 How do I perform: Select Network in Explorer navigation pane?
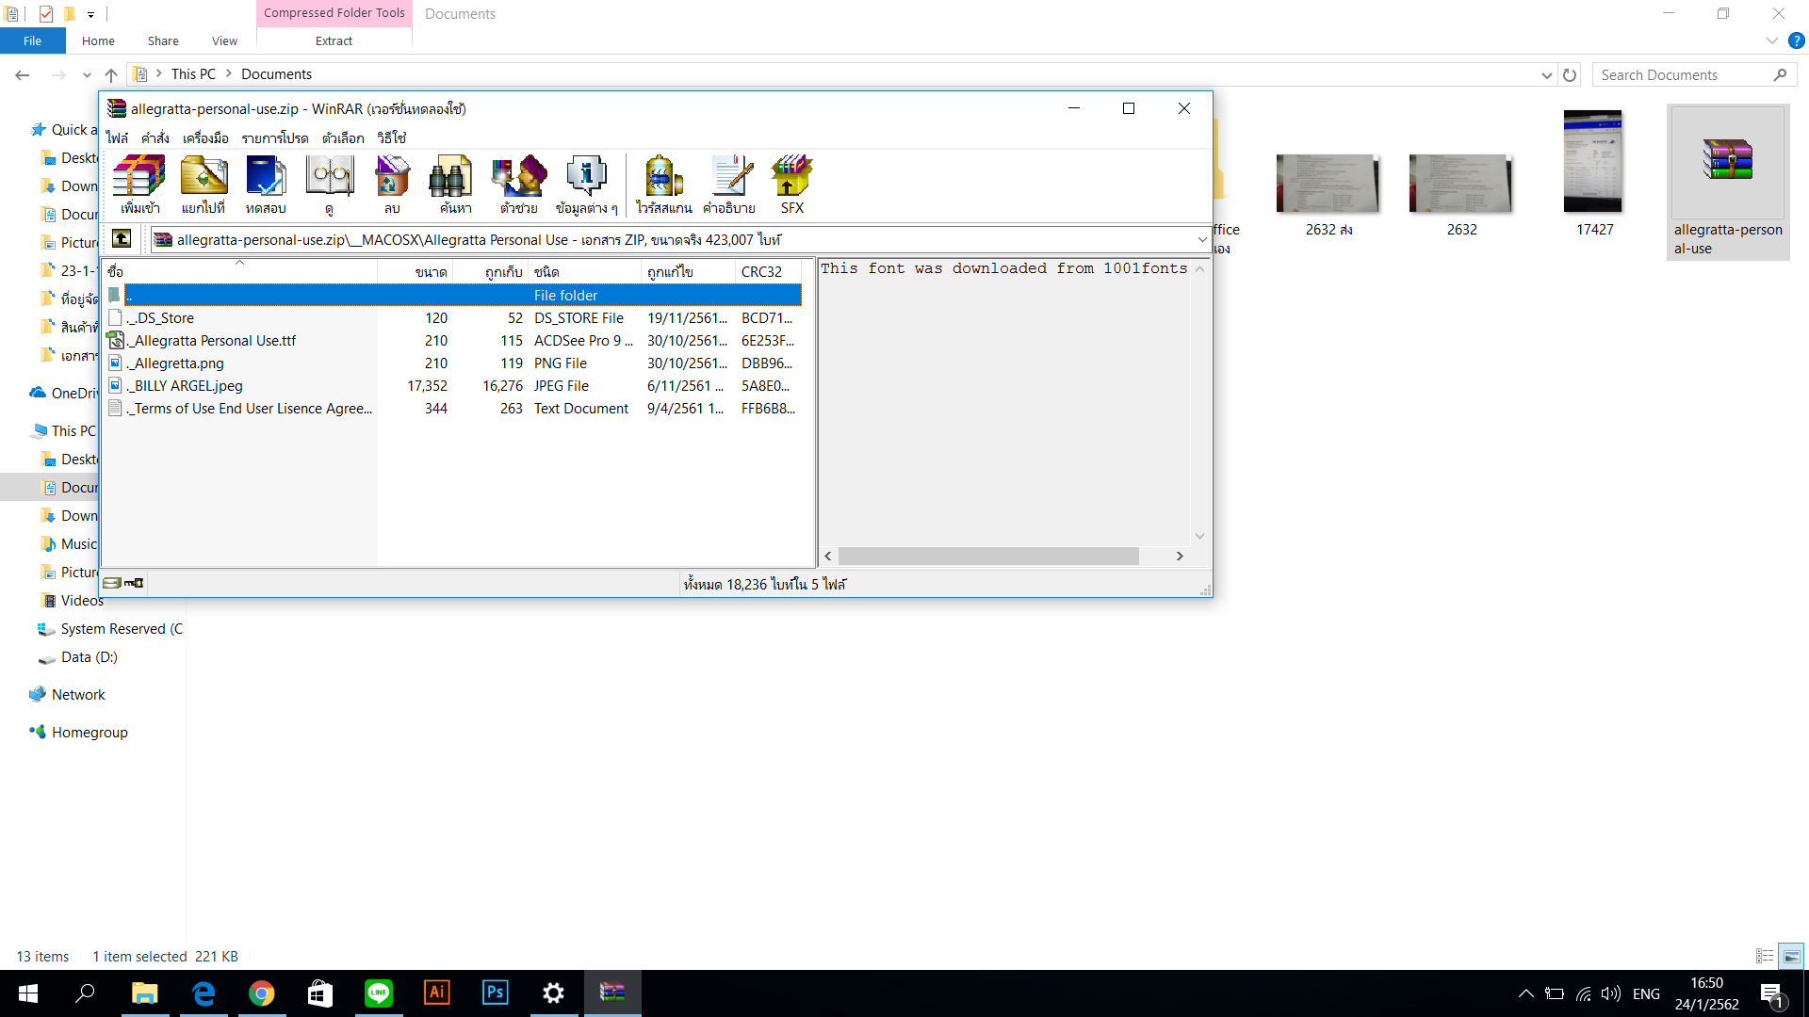point(78,695)
